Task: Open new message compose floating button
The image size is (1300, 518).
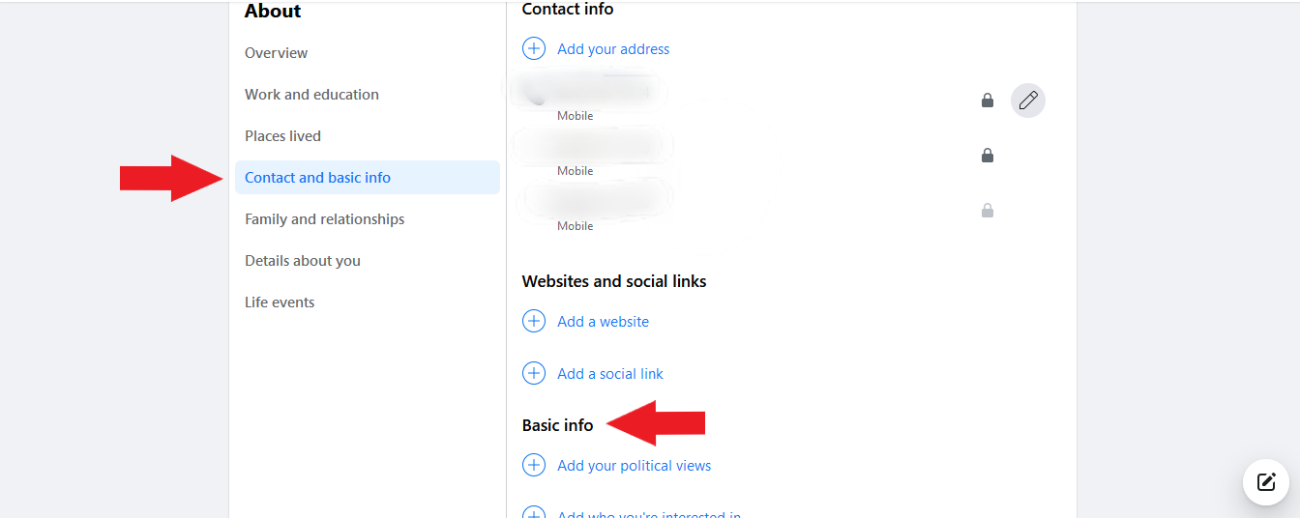Action: 1266,482
